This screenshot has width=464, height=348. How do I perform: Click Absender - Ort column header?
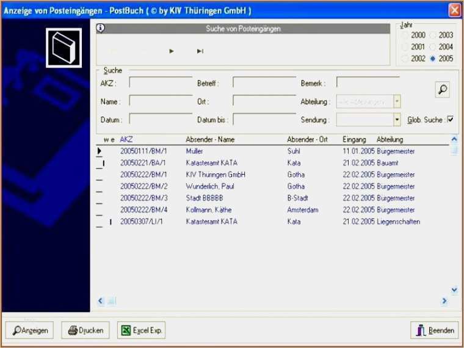tap(307, 140)
